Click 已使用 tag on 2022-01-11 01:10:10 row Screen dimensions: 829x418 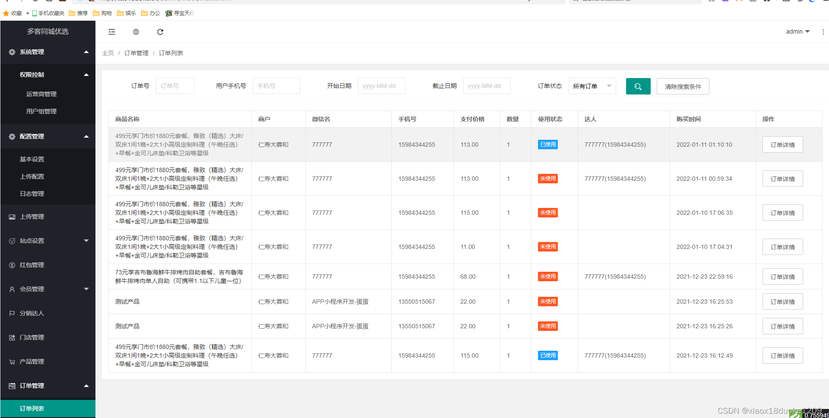548,145
